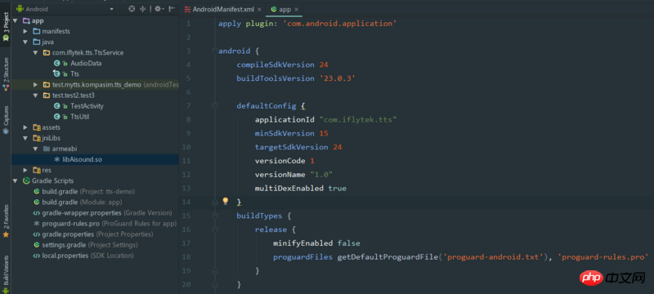Click the line 10 number in gutter
This screenshot has width=654, height=294.
(x=186, y=147)
